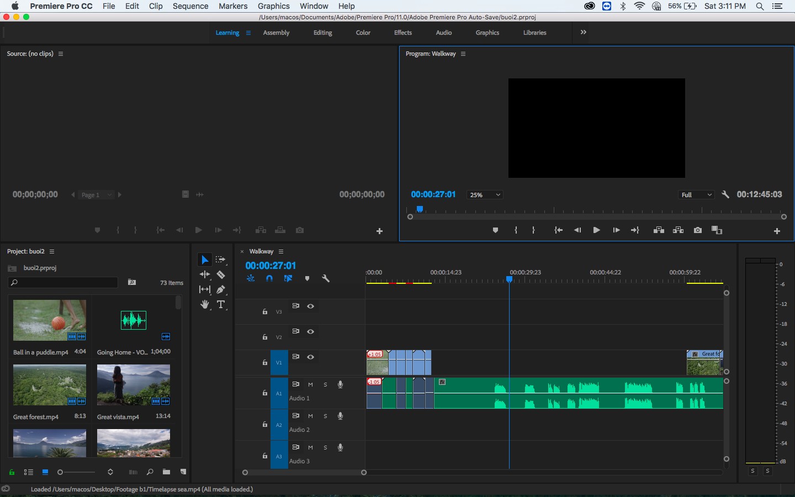
Task: Open the Sequence menu
Action: 190,6
